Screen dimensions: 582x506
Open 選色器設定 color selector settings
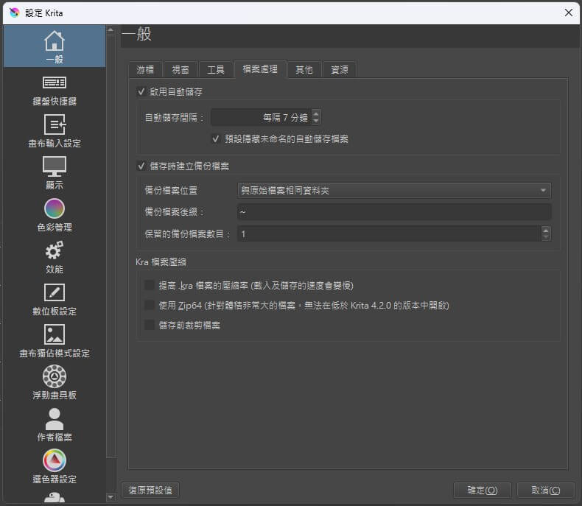[55, 467]
